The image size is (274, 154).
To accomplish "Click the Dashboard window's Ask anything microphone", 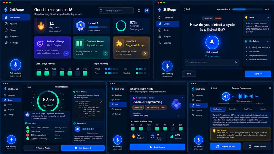I will pos(16,65).
